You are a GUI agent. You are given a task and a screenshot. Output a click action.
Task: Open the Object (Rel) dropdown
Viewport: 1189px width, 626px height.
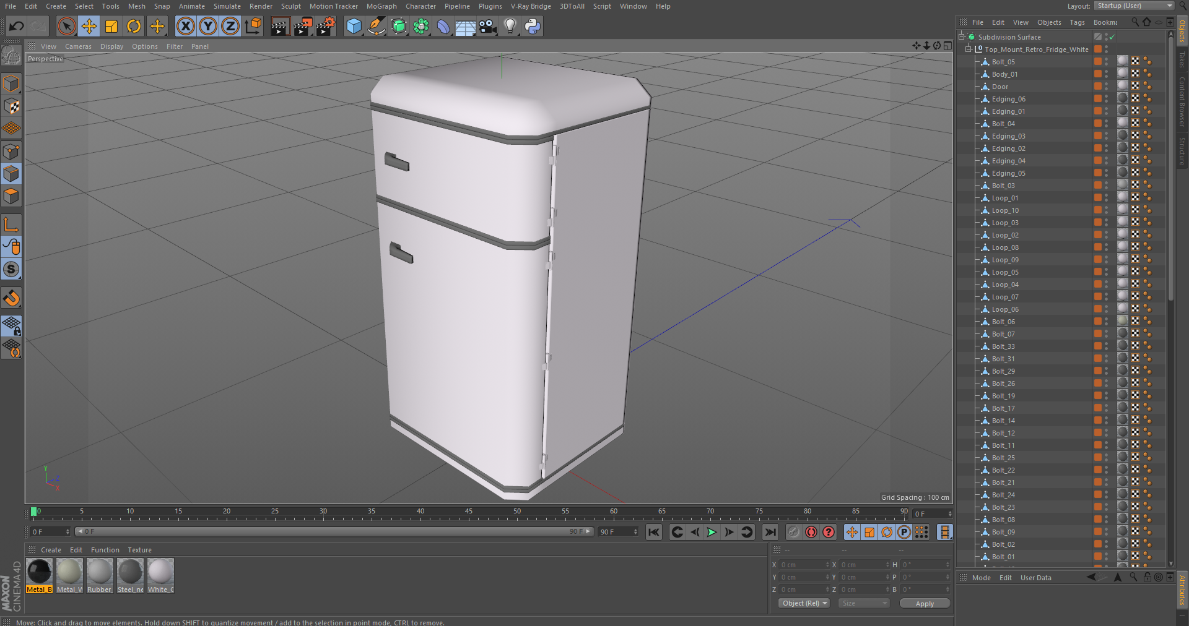804,603
